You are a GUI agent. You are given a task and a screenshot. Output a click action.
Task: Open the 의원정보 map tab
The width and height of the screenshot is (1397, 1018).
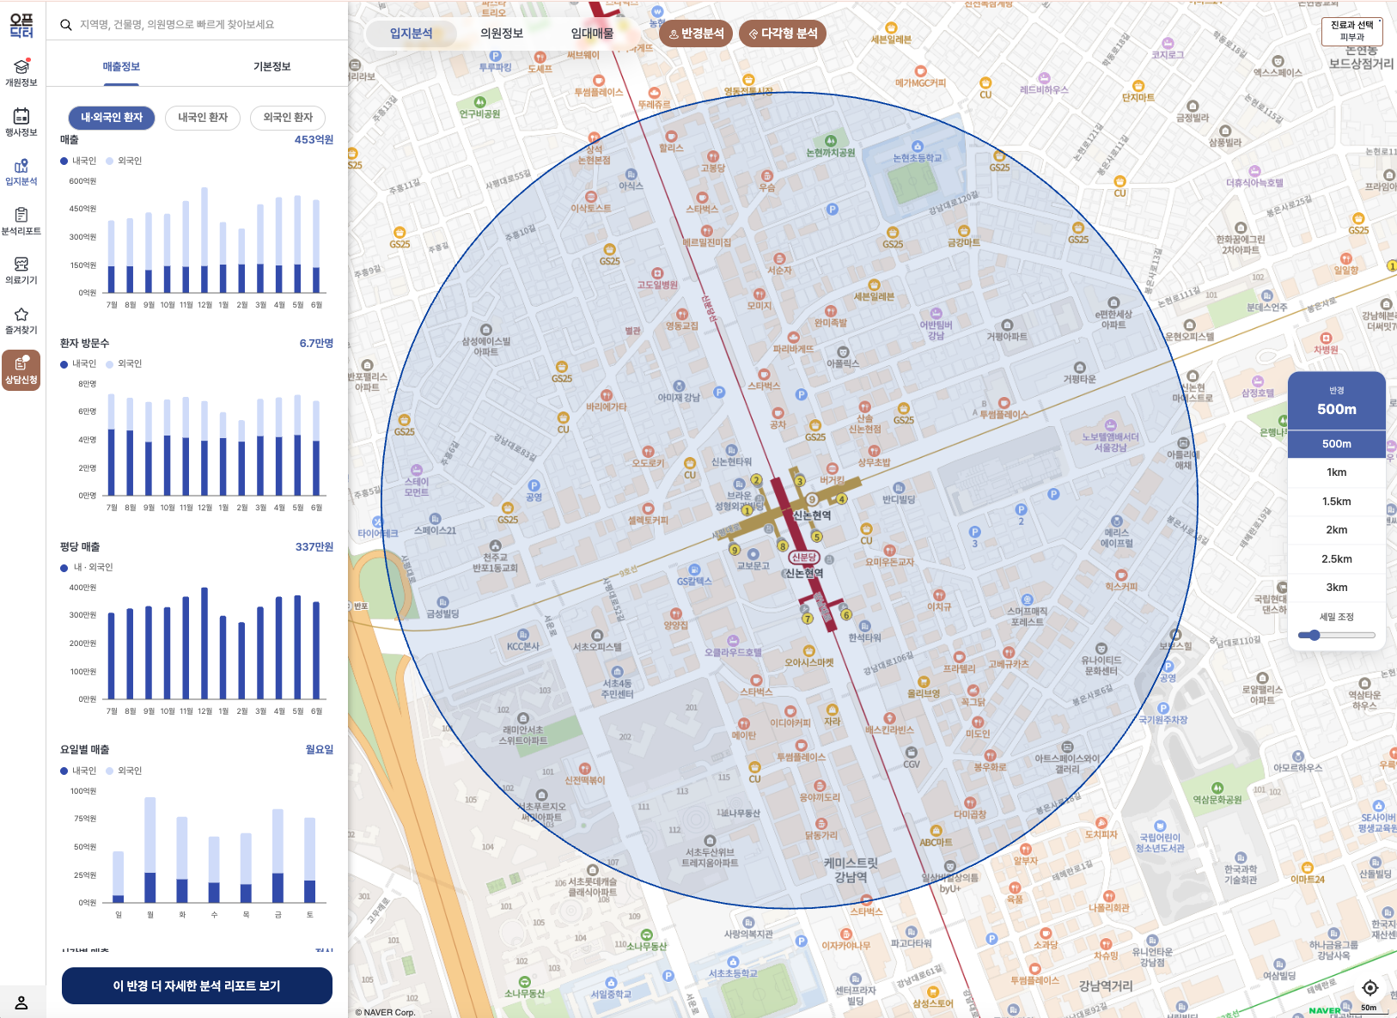502,34
